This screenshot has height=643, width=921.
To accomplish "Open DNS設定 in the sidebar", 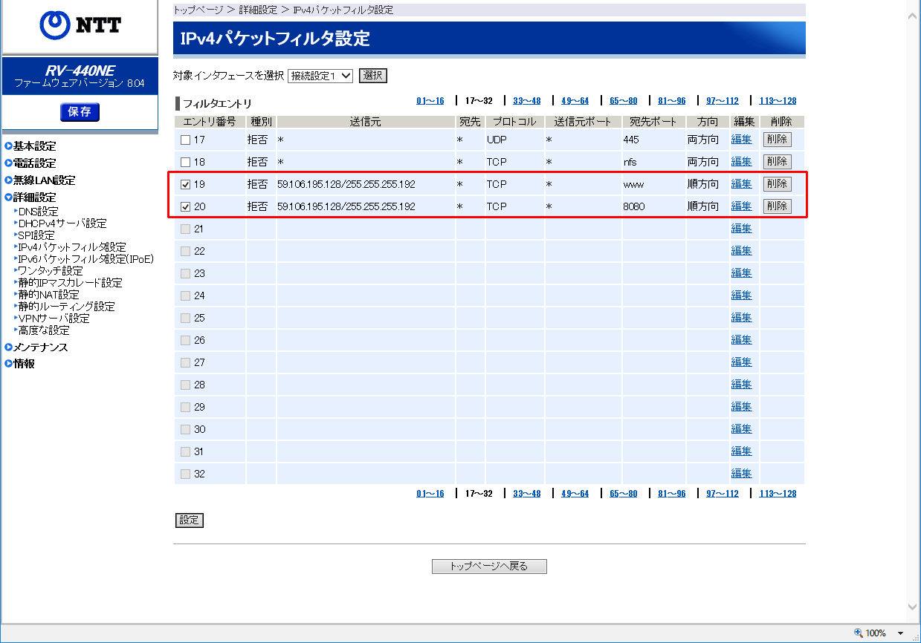I will tap(38, 212).
